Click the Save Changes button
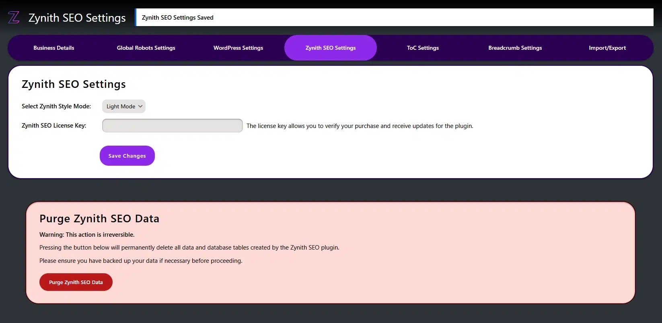Image resolution: width=662 pixels, height=323 pixels. point(127,156)
